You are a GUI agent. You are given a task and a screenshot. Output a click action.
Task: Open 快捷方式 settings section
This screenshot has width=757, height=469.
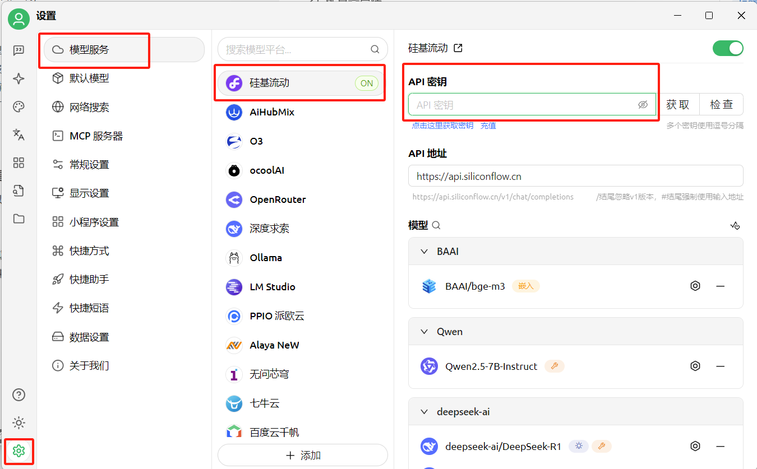tap(124, 250)
